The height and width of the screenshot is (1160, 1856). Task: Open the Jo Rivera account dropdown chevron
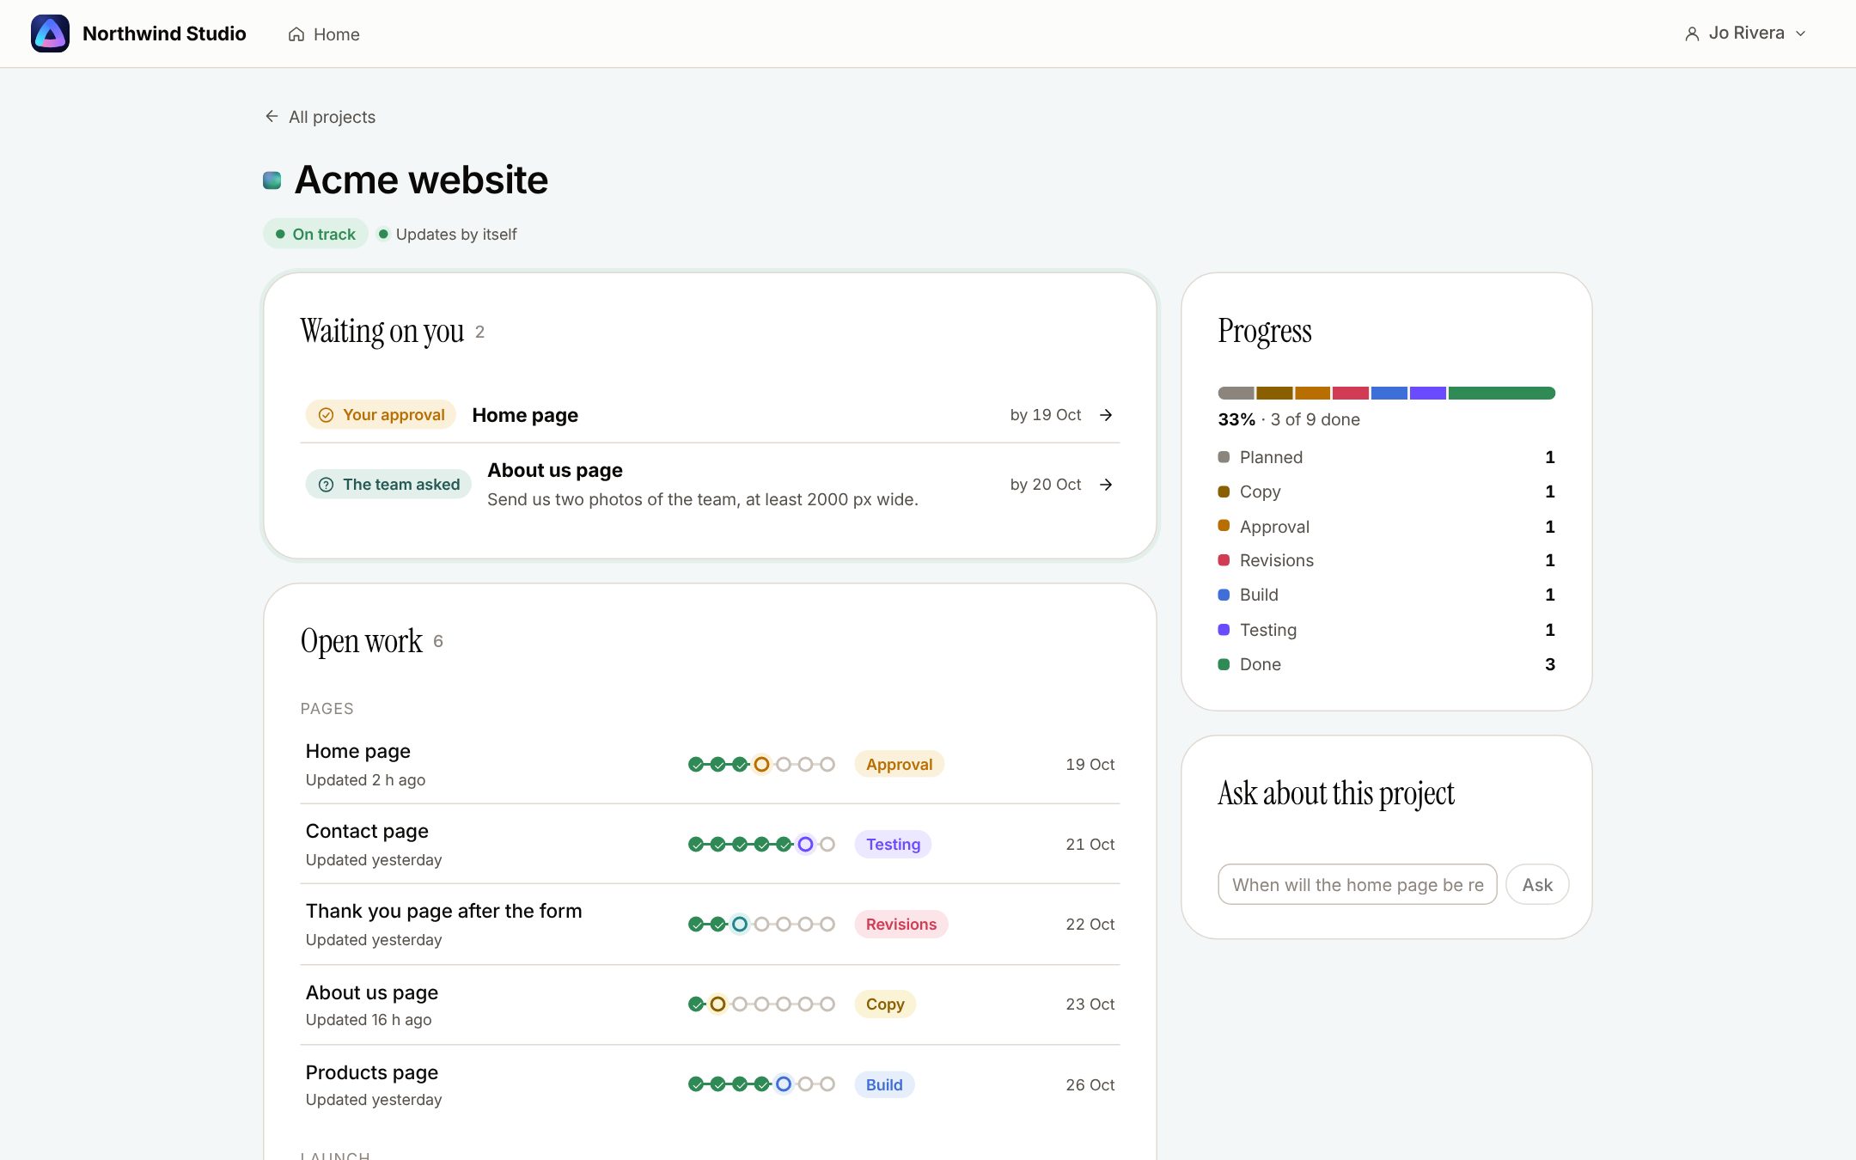click(x=1801, y=34)
